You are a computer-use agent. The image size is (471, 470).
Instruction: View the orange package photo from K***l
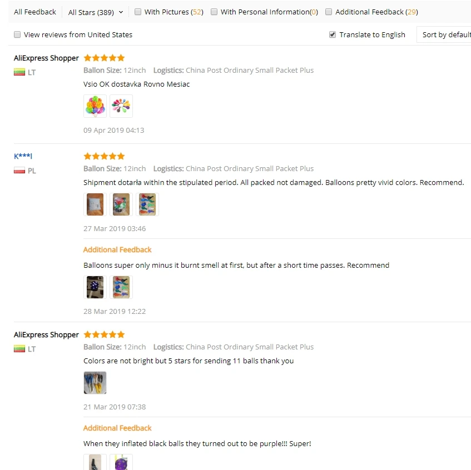[95, 204]
